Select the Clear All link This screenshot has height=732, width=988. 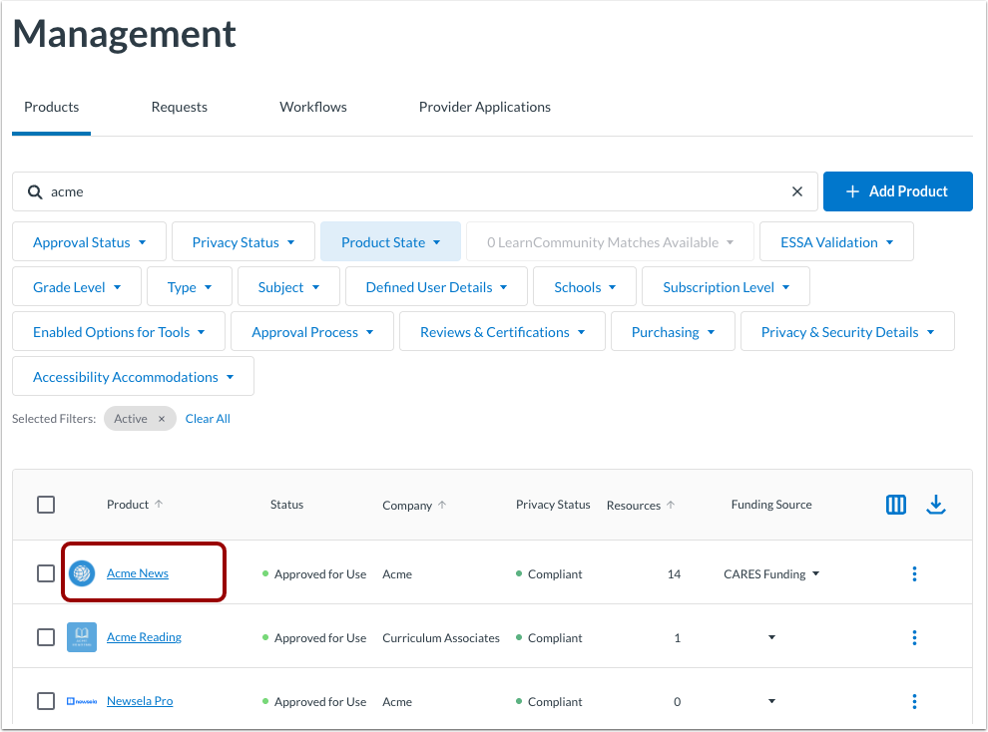[x=207, y=418]
